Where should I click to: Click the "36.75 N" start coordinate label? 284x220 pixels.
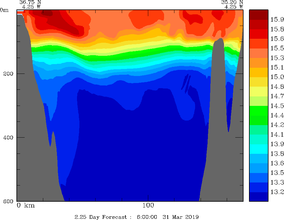(30, 2)
